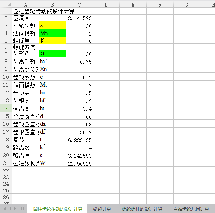Image resolution: width=215 pixels, height=213 pixels.
Task: Select column B header
Action: [x=52, y=5]
